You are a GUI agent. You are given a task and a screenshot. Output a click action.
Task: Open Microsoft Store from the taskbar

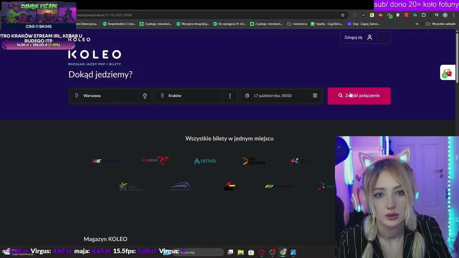point(251,252)
